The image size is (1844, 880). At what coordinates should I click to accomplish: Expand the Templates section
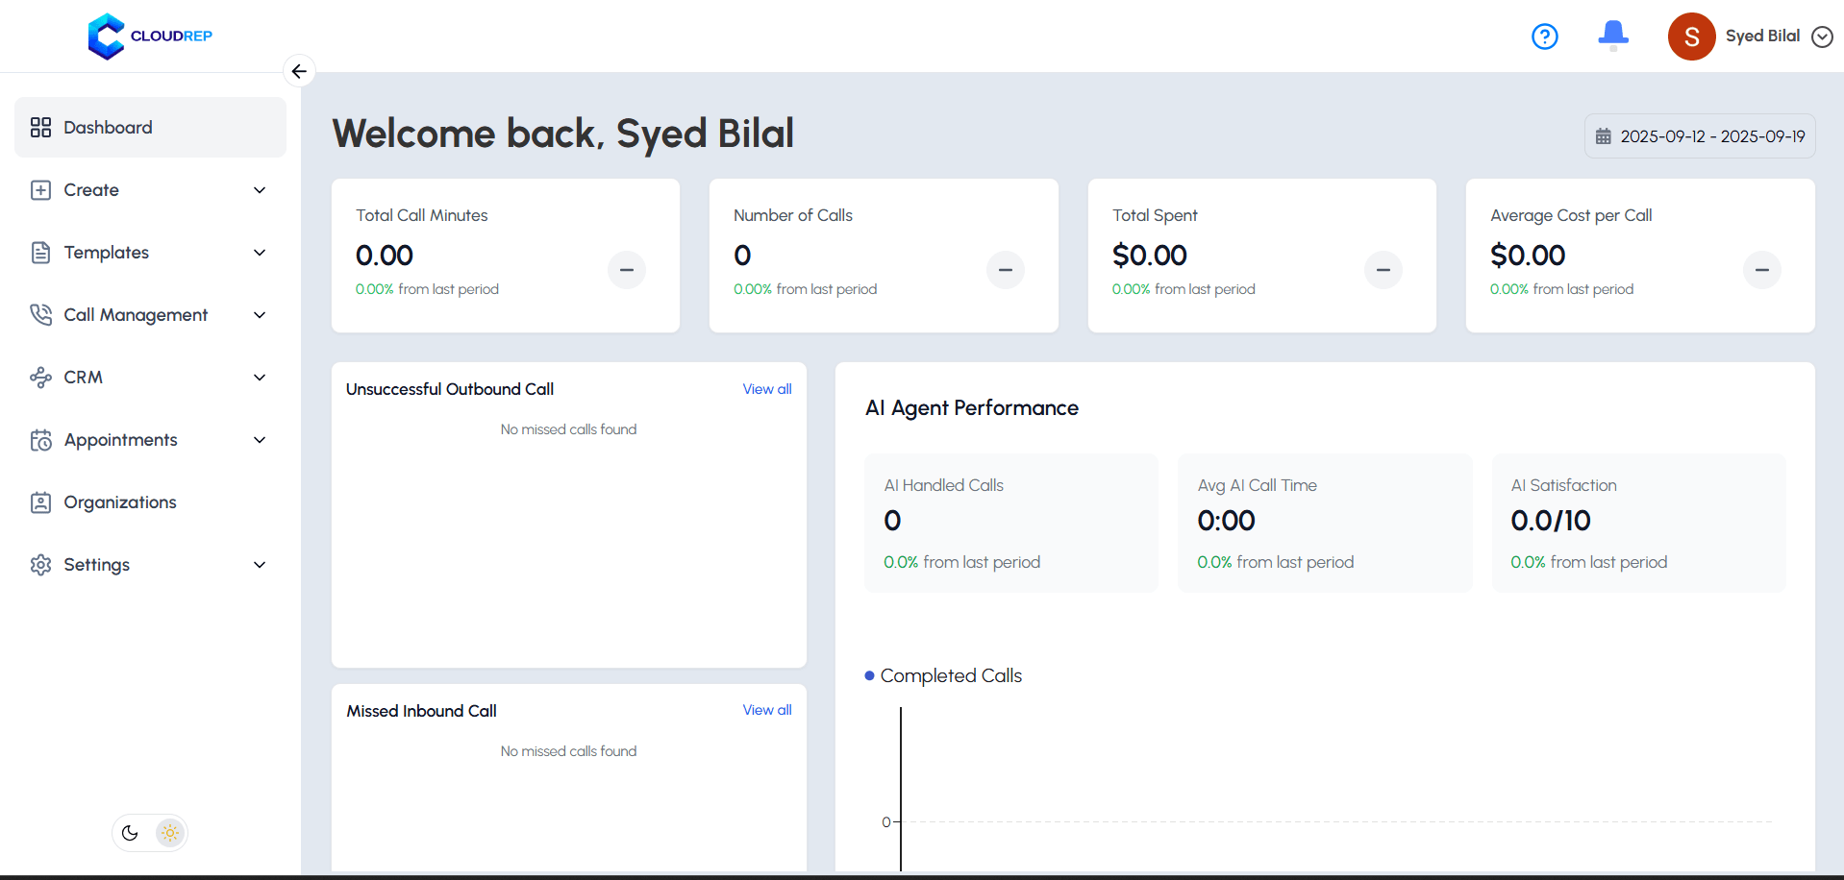coord(260,253)
